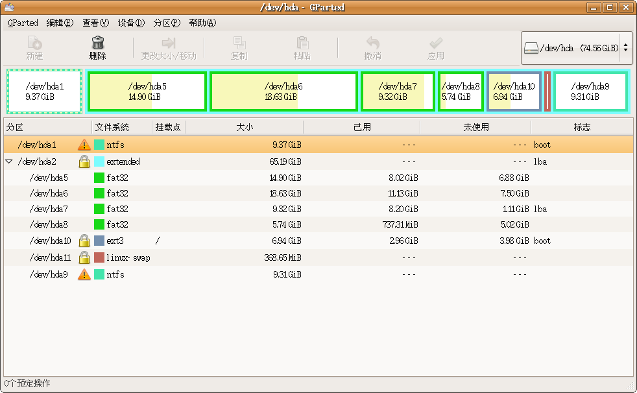Screen dimensions: 637x393
Task: Click the 更改大小/移动 resize/move icon
Action: pyautogui.click(x=169, y=43)
